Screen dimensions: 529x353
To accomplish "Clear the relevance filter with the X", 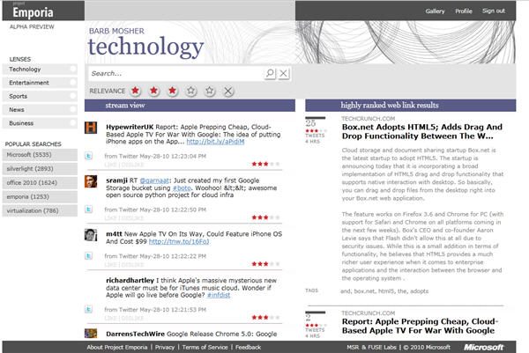I will (x=228, y=91).
